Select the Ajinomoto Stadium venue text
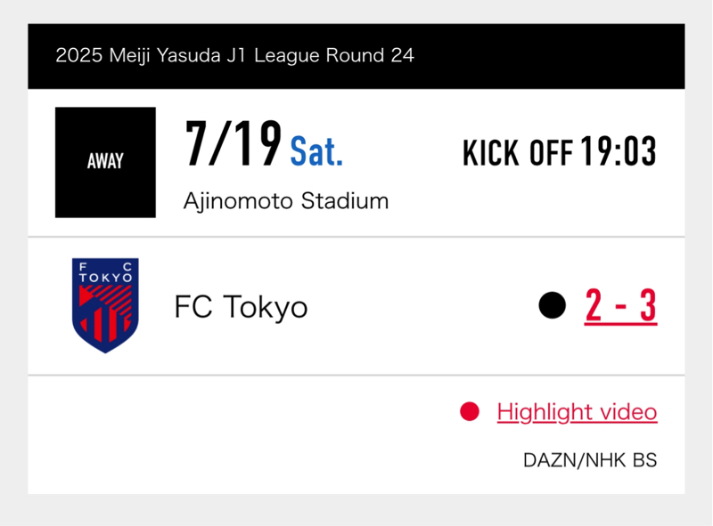 point(286,201)
